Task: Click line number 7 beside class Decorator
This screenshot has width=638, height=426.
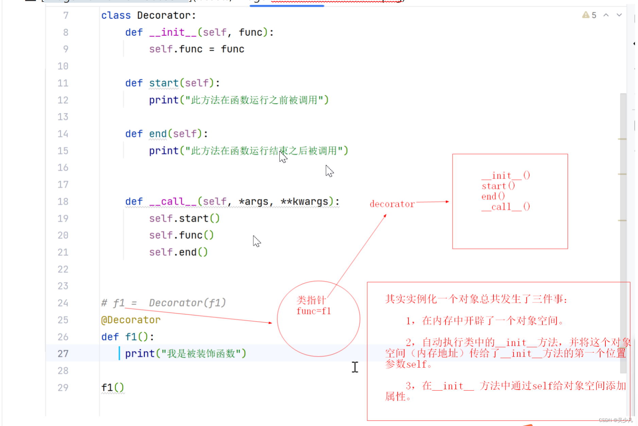Action: point(65,15)
